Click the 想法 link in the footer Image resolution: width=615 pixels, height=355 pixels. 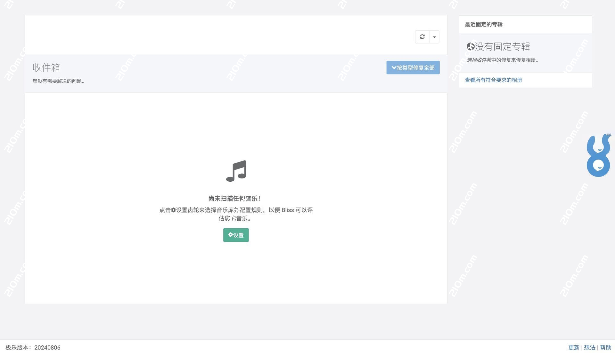pos(590,348)
